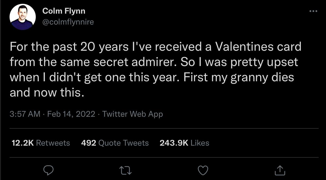Click the Quote Tweets label
The image size is (326, 180).
(x=123, y=143)
